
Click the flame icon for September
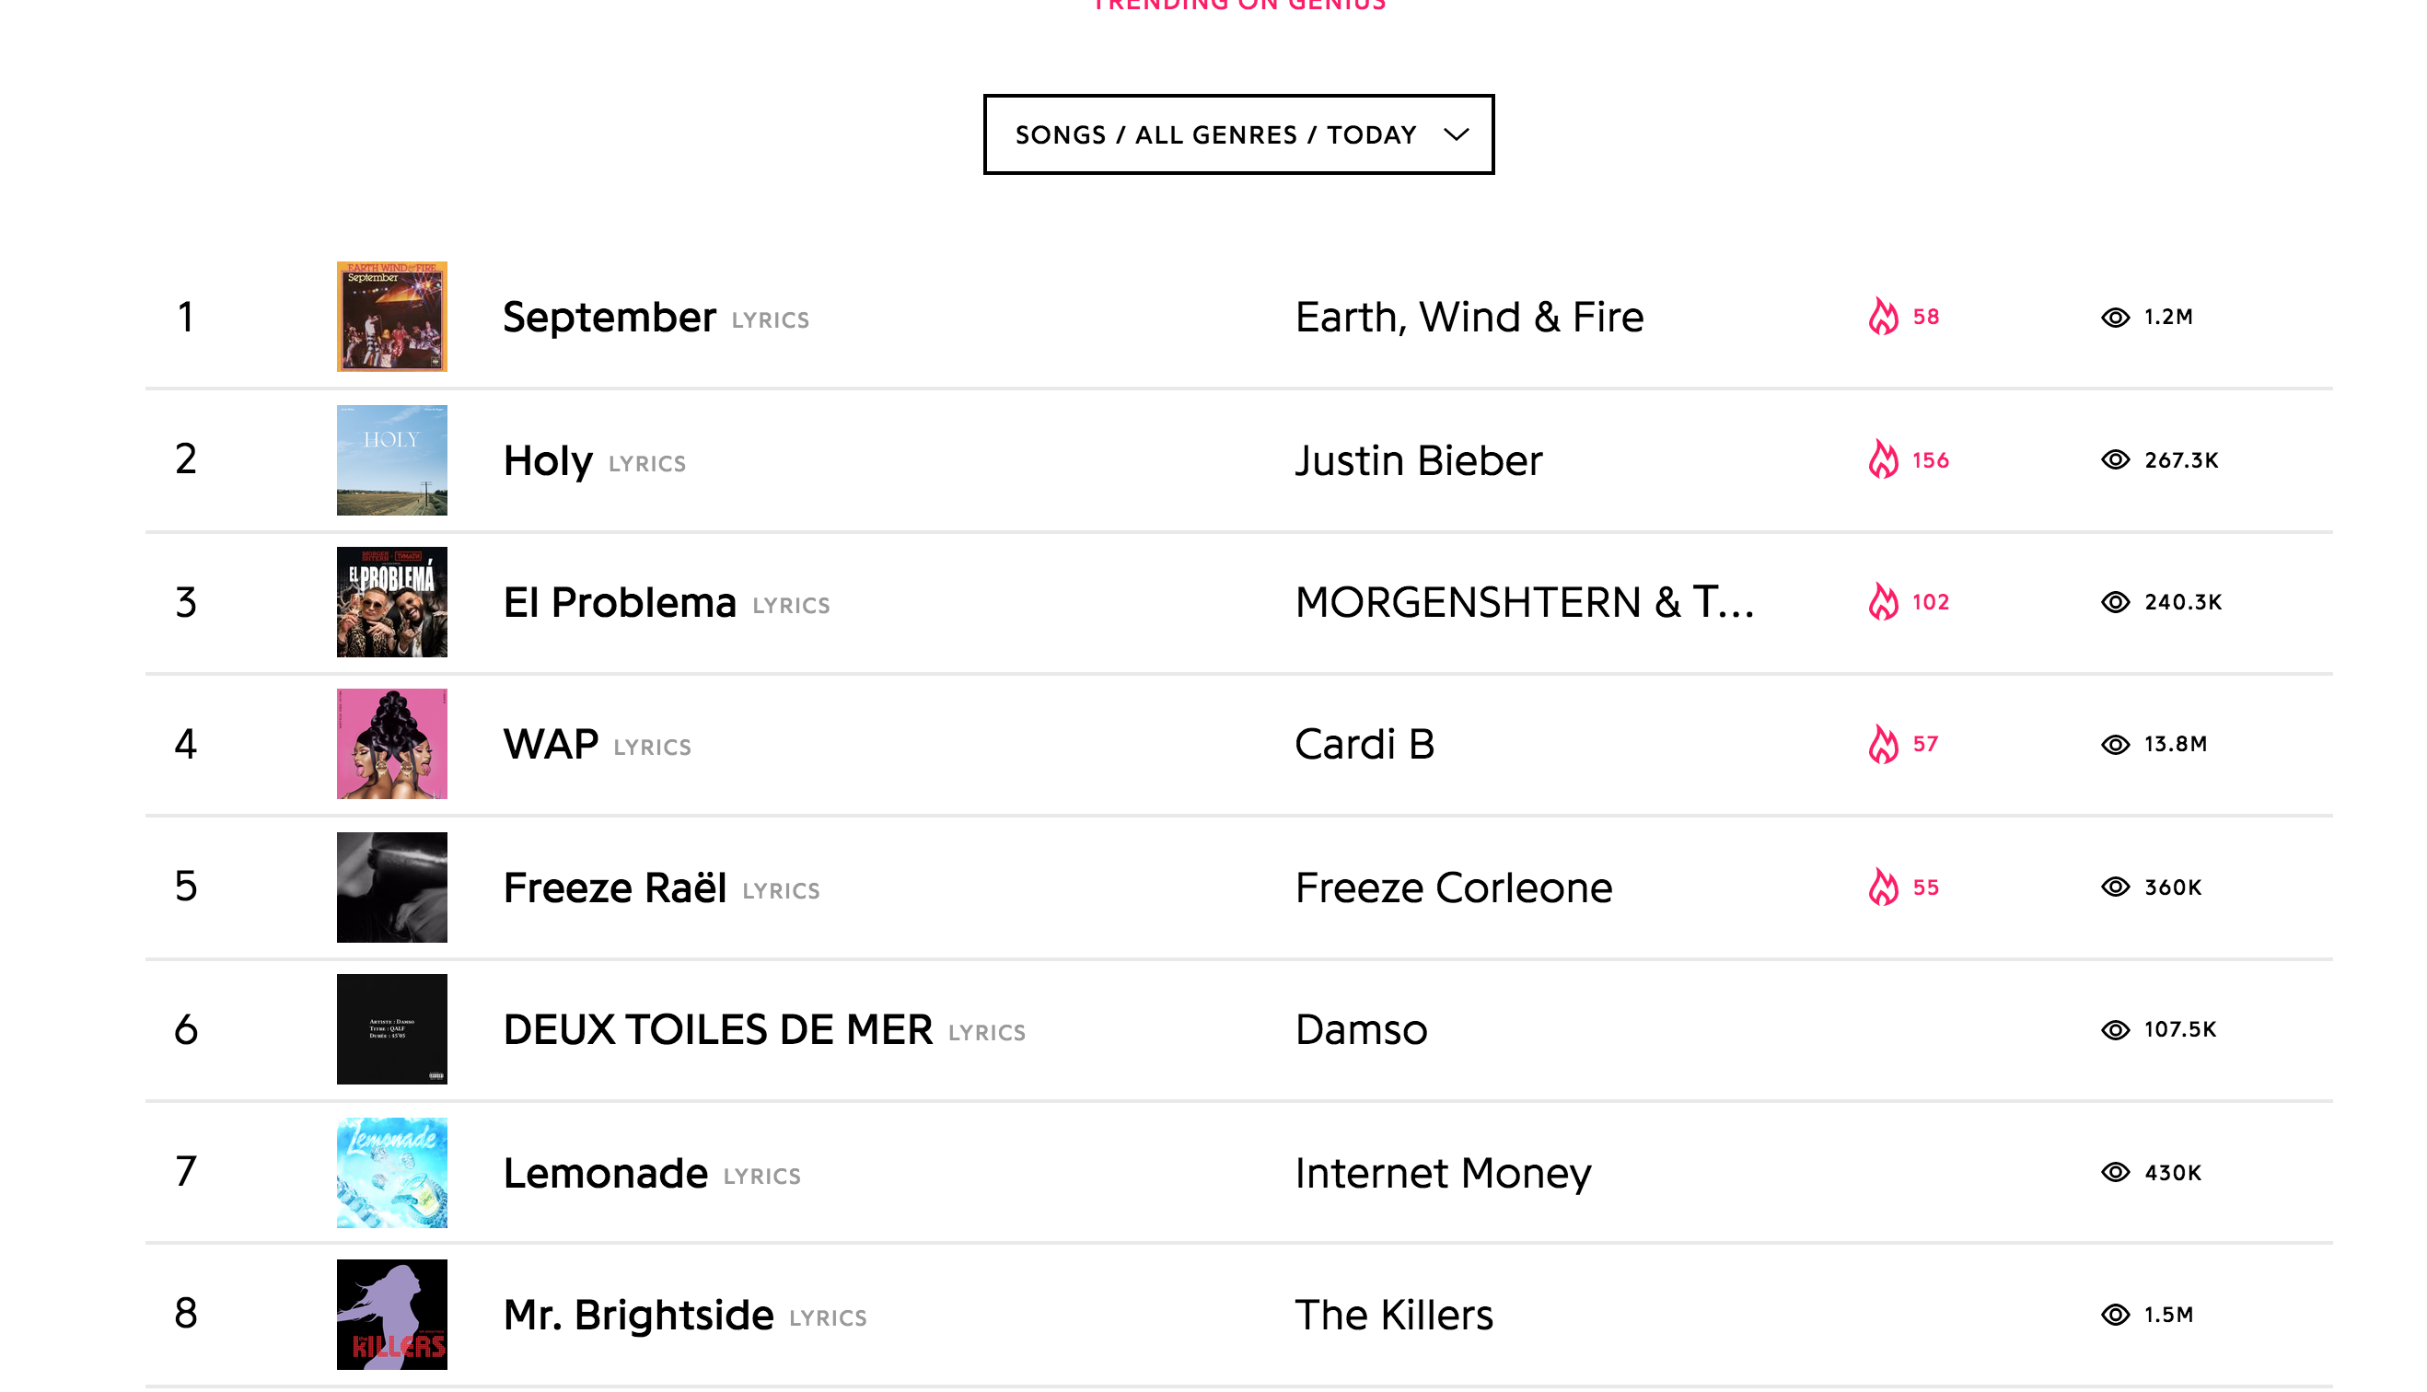point(1883,317)
